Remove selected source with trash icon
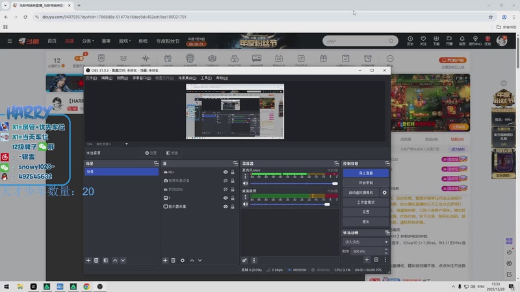 (x=173, y=261)
